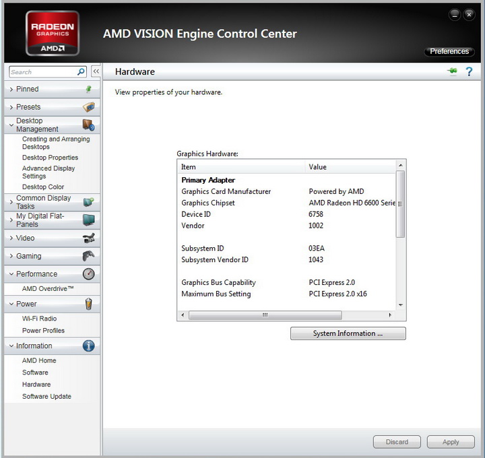Expand My Digital Flat-Panels section
The image size is (485, 458).
[x=52, y=220]
